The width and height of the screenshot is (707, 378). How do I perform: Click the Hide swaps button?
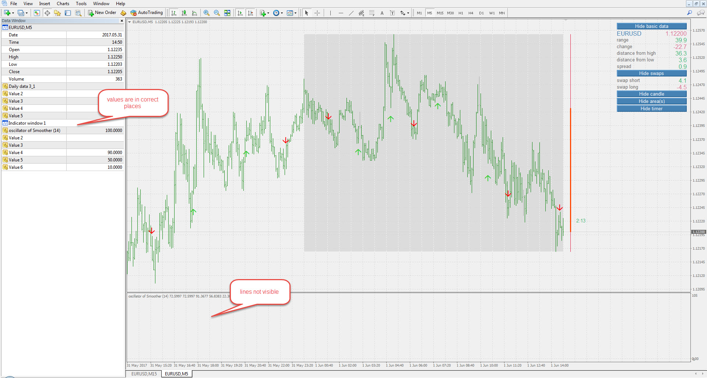tap(651, 73)
